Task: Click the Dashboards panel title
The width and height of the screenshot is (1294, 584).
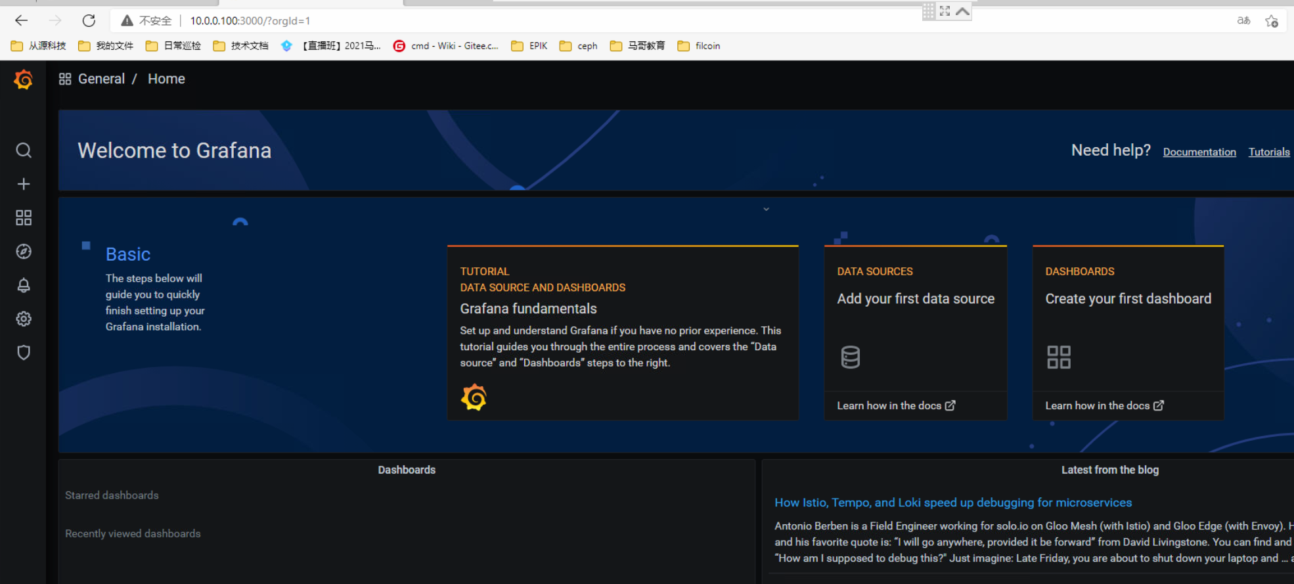Action: pos(407,470)
